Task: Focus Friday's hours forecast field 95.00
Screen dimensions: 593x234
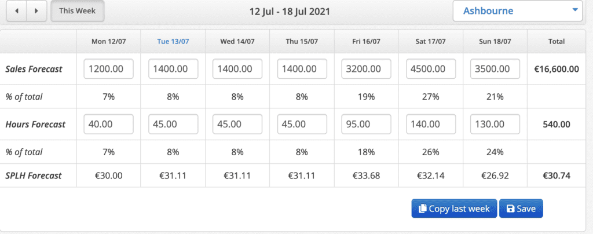Action: (366, 125)
